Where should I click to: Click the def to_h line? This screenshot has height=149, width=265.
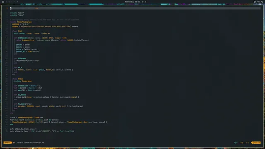click(x=18, y=67)
